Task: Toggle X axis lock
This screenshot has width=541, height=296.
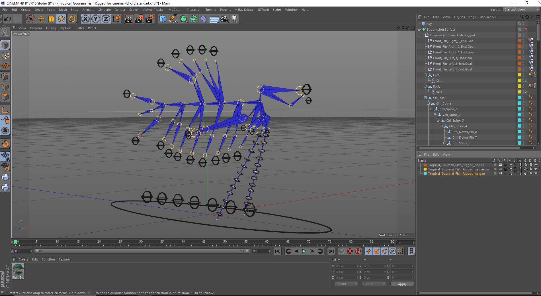Action: (85, 19)
